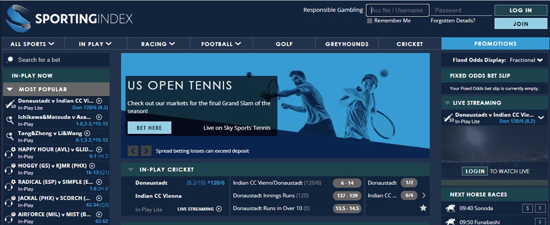Click headset esports icon for HAPPY HOUR match
Image resolution: width=550 pixels, height=225 pixels.
click(10, 152)
